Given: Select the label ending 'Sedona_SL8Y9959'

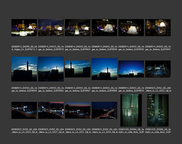Looking at the screenshot, I should coord(24,89).
